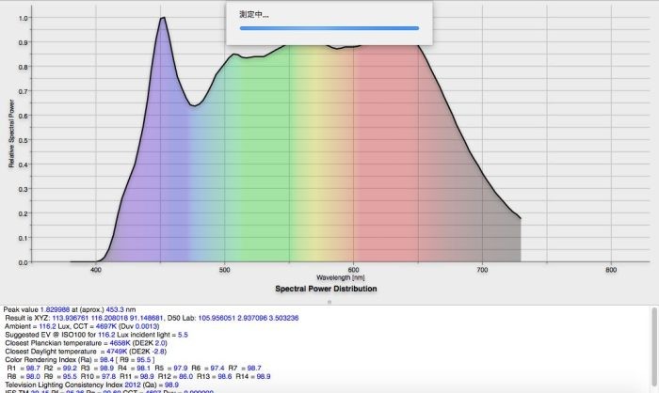Click the pane splitter handle below the chart
The image size is (659, 393).
pos(329,303)
